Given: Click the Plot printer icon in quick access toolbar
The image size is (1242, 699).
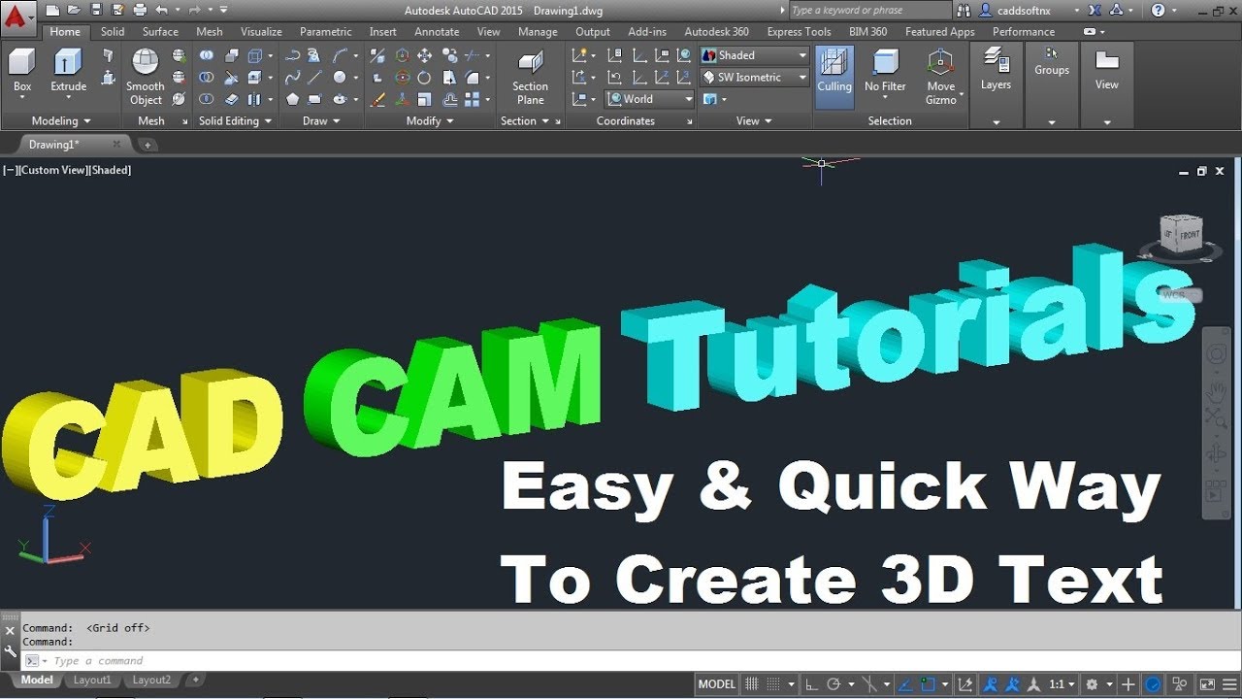Looking at the screenshot, I should click(140, 10).
